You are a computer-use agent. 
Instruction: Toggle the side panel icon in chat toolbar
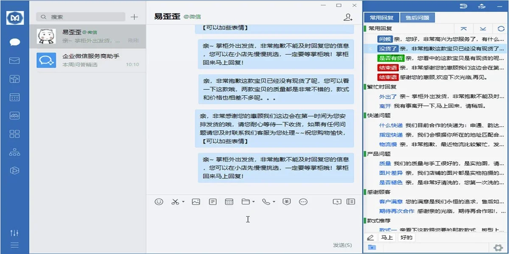(x=351, y=202)
